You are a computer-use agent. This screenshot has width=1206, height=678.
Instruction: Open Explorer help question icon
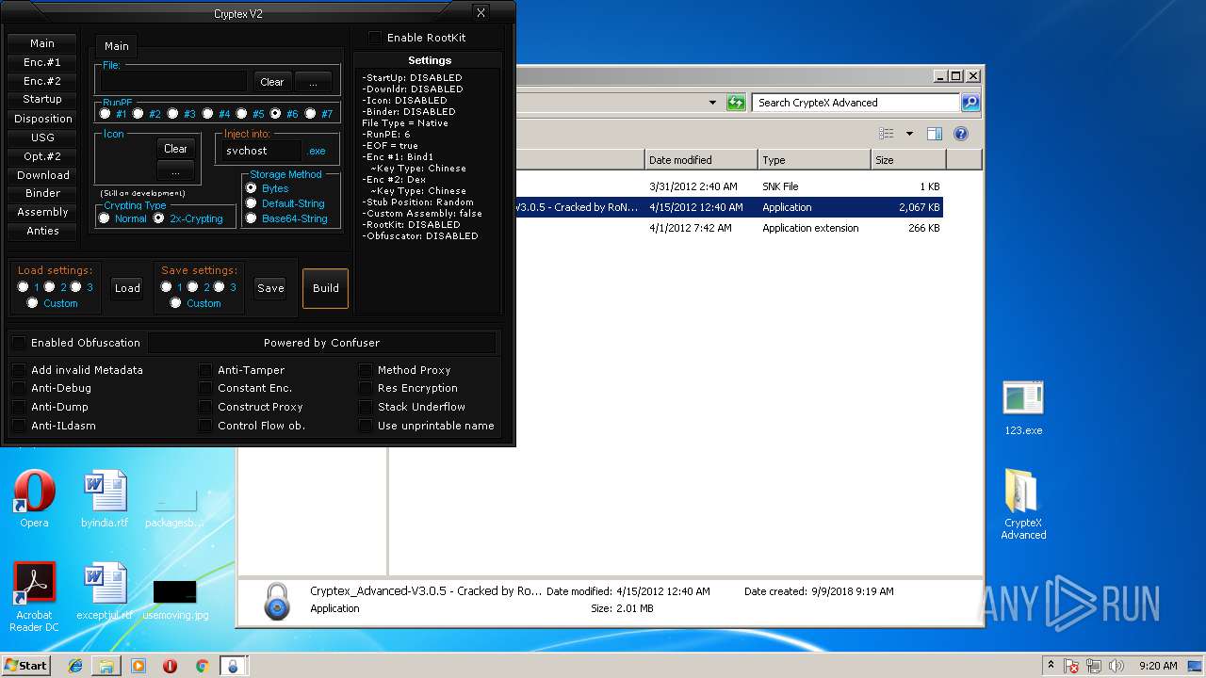tap(961, 134)
